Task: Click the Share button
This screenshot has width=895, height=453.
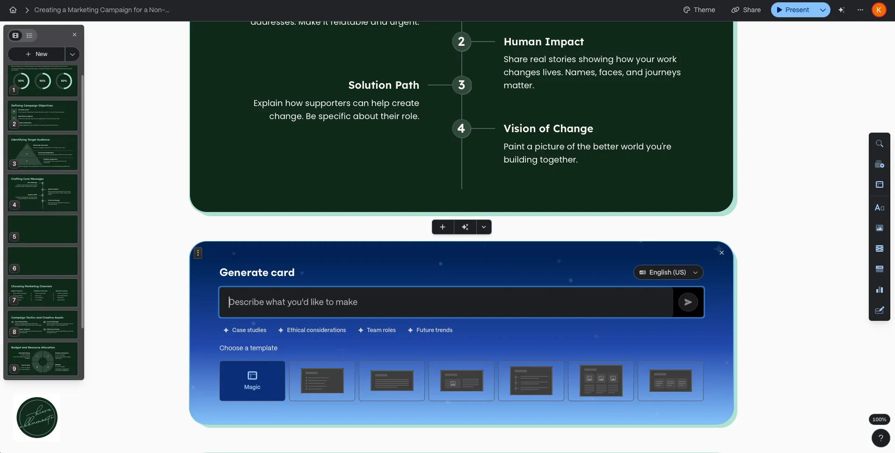Action: tap(746, 10)
